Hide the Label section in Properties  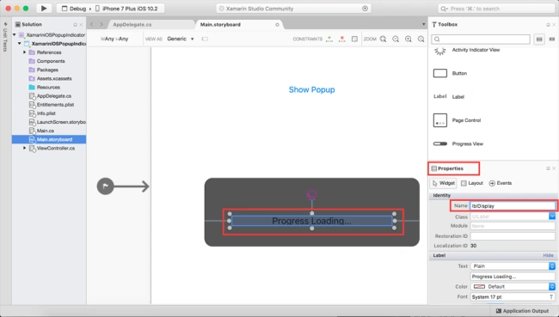coord(548,255)
